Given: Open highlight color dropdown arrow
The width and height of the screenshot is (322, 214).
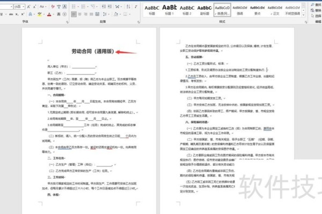Looking at the screenshot, I should (x=44, y=14).
